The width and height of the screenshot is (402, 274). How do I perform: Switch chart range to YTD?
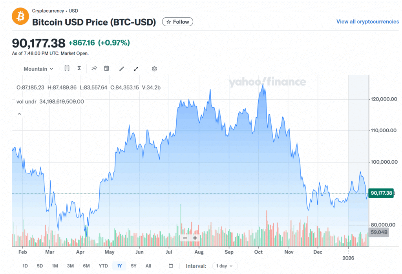pos(103,266)
